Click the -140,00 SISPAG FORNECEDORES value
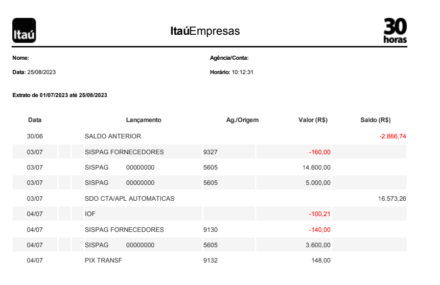This screenshot has width=440, height=285. pos(319,230)
